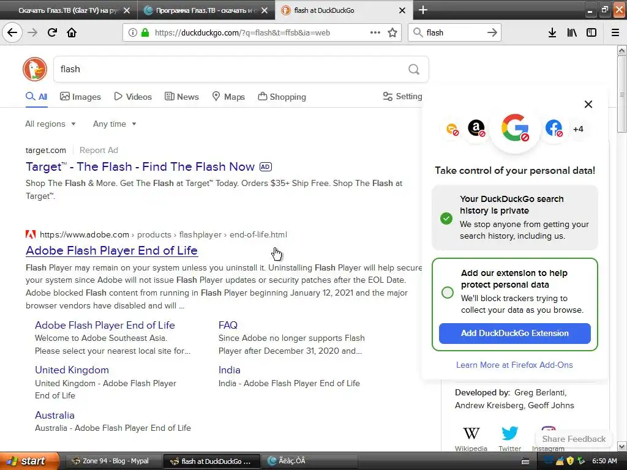627x470 pixels.
Task: Click scrollbar up arrow
Action: click(622, 50)
